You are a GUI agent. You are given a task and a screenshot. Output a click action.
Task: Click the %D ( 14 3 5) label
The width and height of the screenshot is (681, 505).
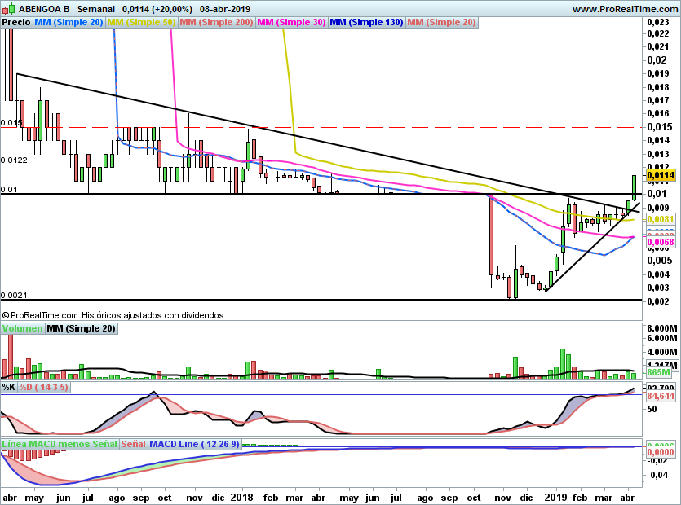coord(44,387)
